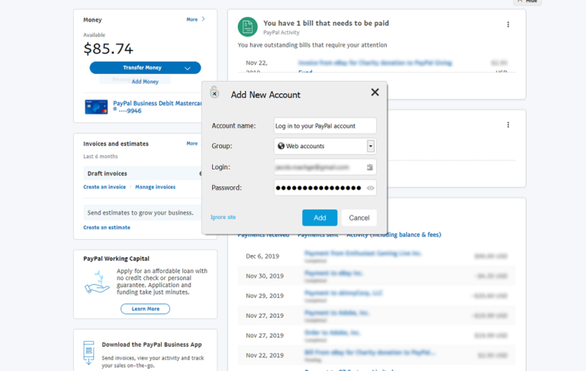Click the globe icon in Web accounts
The width and height of the screenshot is (586, 371).
click(x=281, y=146)
